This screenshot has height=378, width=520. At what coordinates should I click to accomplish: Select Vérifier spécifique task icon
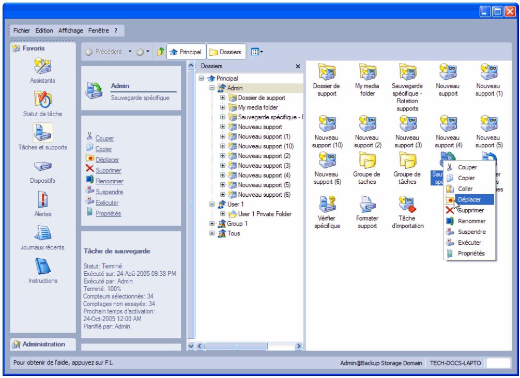(x=327, y=204)
